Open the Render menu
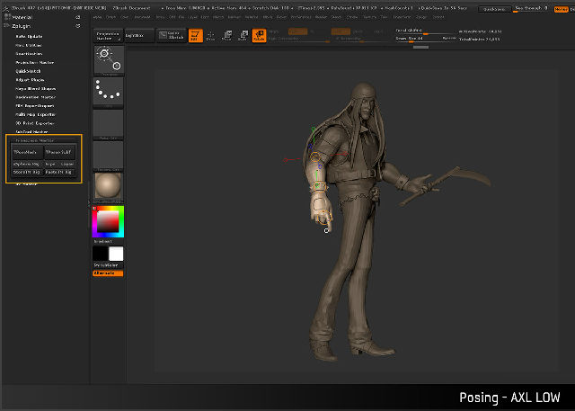 click(322, 17)
